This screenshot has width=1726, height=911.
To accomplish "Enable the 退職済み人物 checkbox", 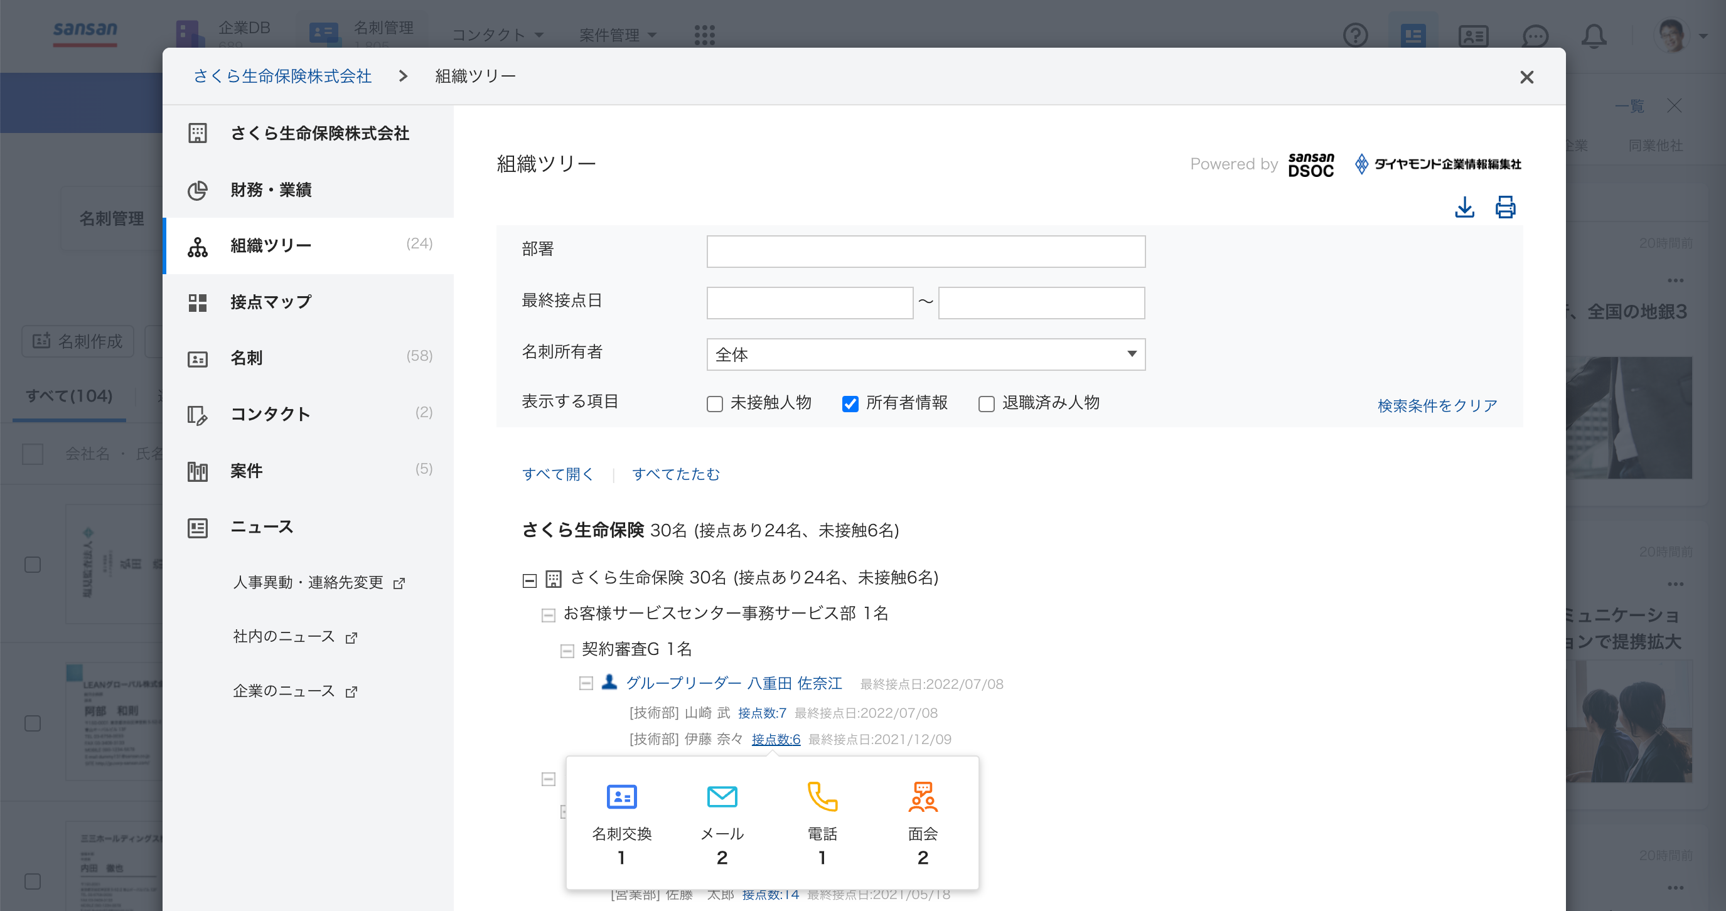I will coord(985,403).
